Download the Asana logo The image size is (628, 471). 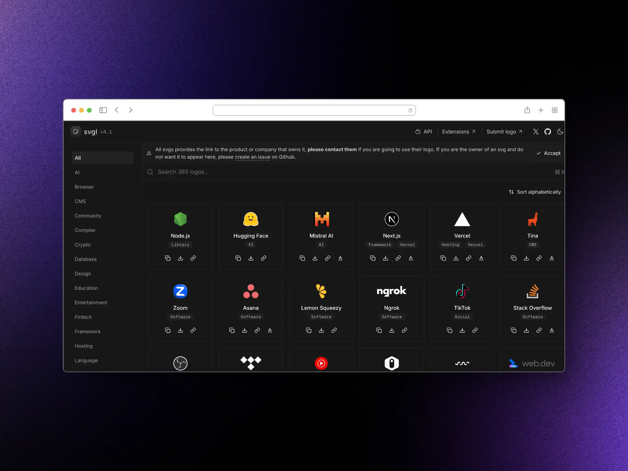click(x=244, y=330)
